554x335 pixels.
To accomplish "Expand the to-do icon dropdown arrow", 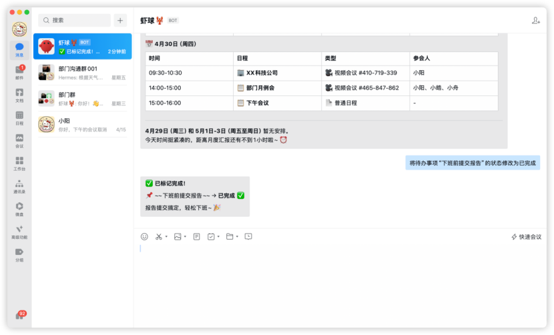I will click(218, 236).
